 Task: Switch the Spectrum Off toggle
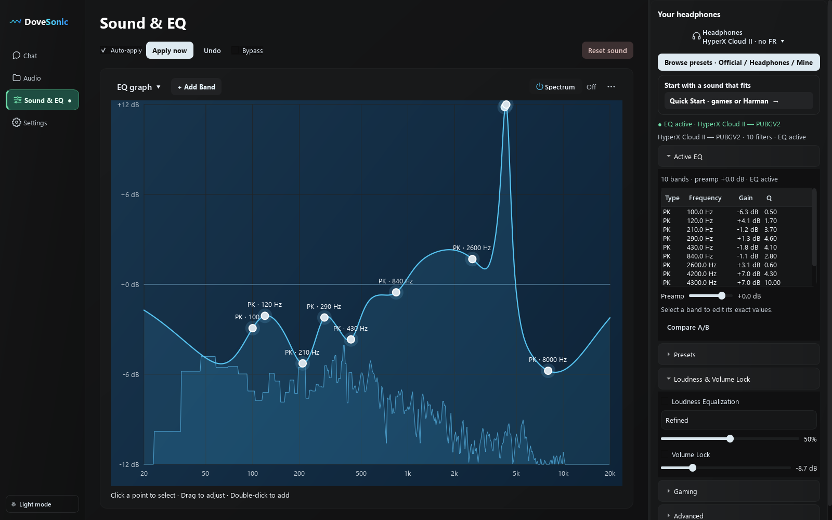[x=591, y=87]
